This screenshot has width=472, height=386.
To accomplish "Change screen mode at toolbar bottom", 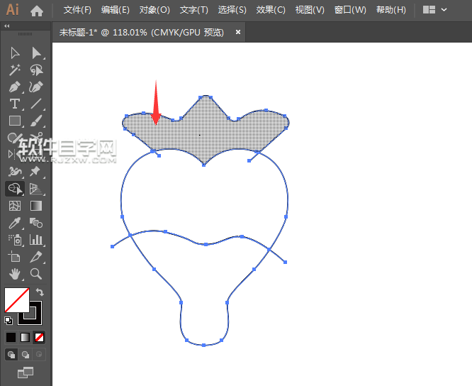I will [x=26, y=373].
